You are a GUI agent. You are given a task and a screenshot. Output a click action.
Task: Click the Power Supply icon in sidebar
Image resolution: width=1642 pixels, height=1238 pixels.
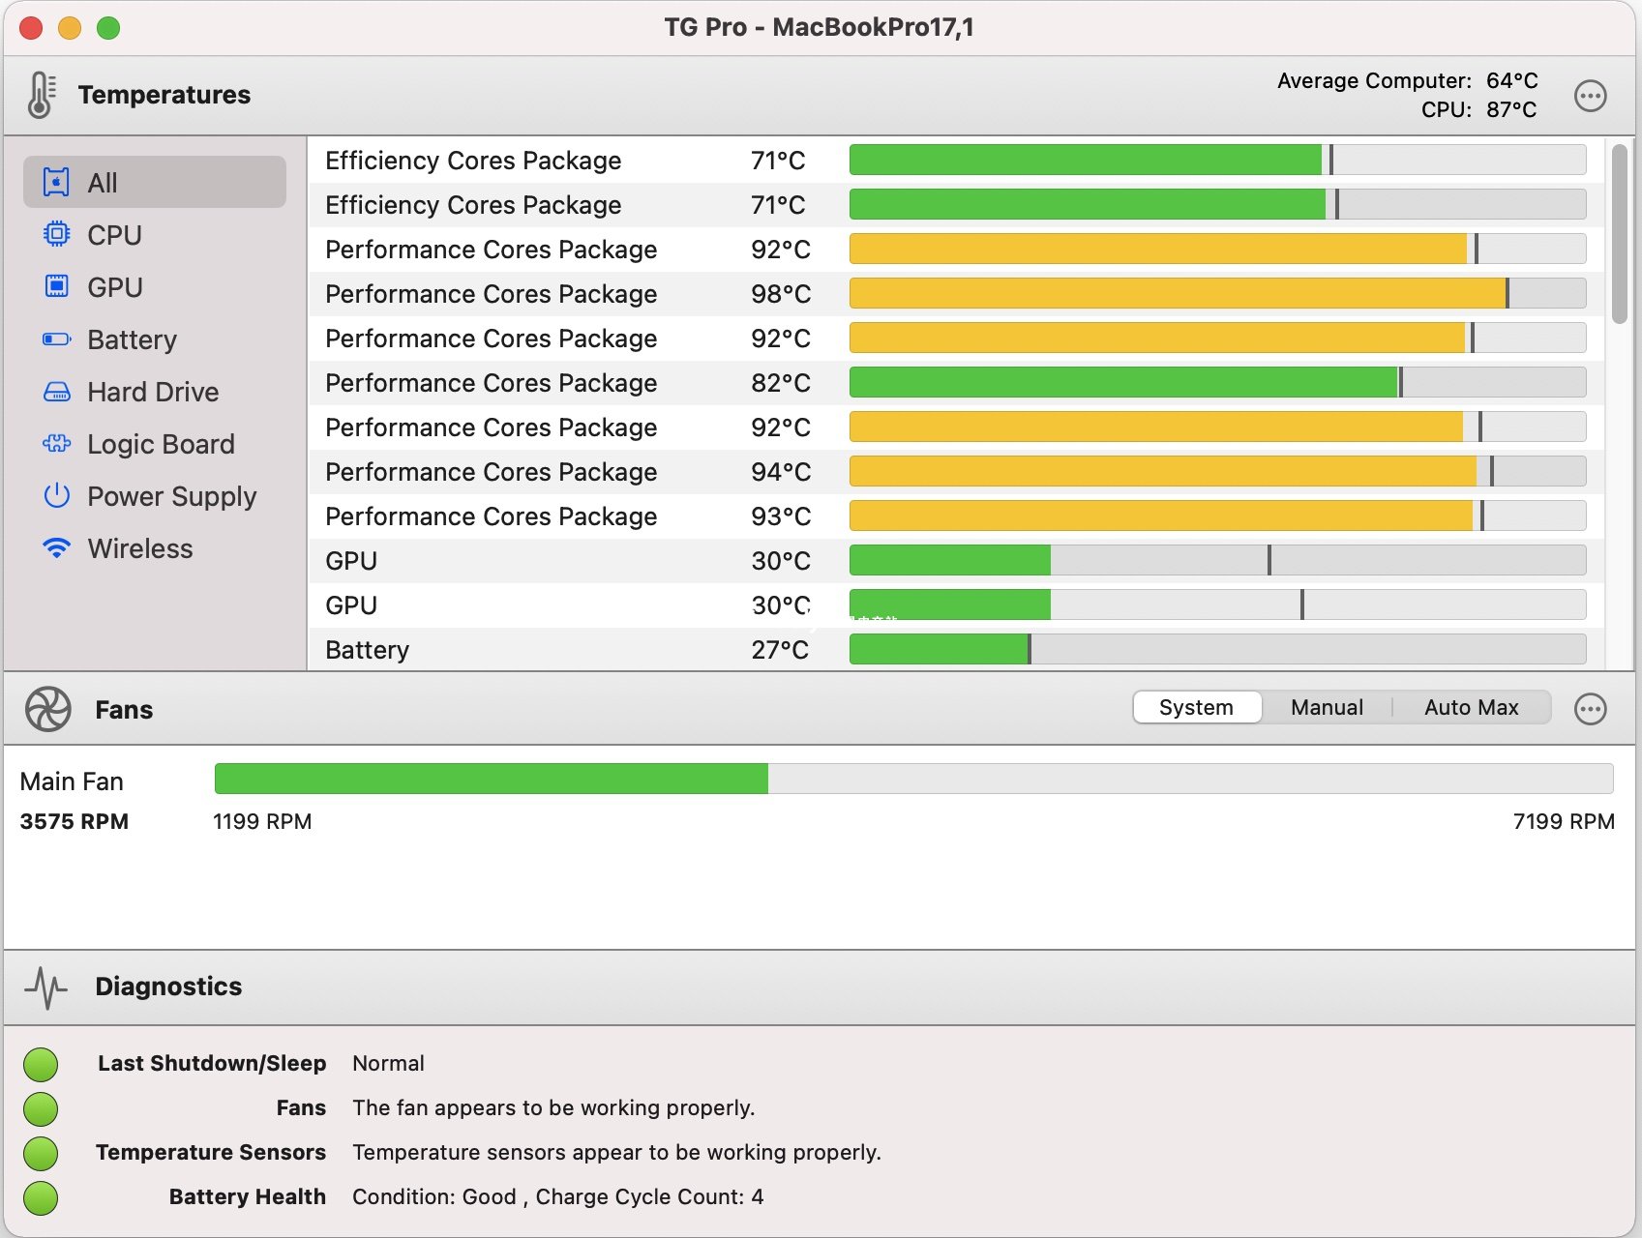(x=57, y=496)
